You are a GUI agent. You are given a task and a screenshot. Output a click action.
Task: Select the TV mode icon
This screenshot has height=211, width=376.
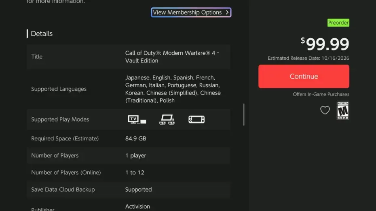coord(137,119)
